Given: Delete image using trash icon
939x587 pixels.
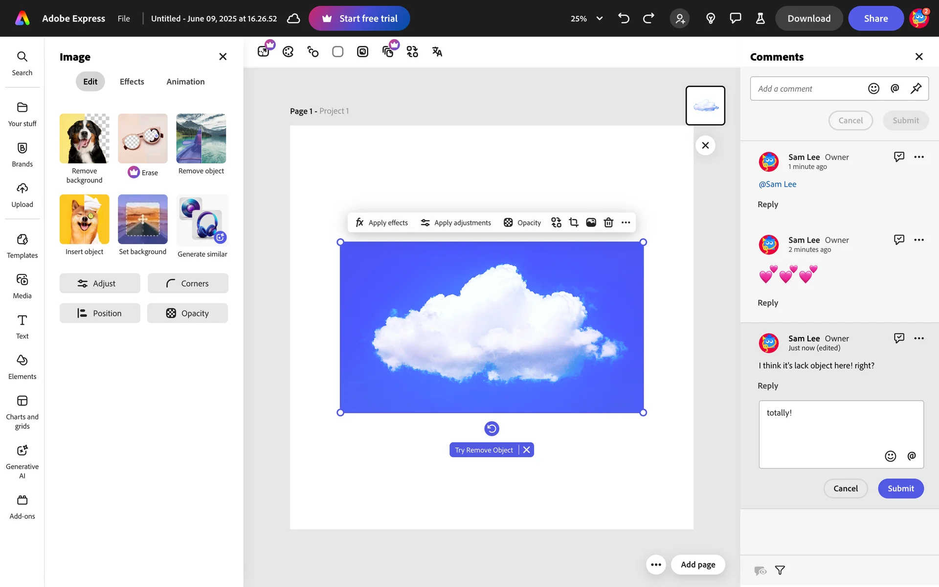Looking at the screenshot, I should (608, 223).
